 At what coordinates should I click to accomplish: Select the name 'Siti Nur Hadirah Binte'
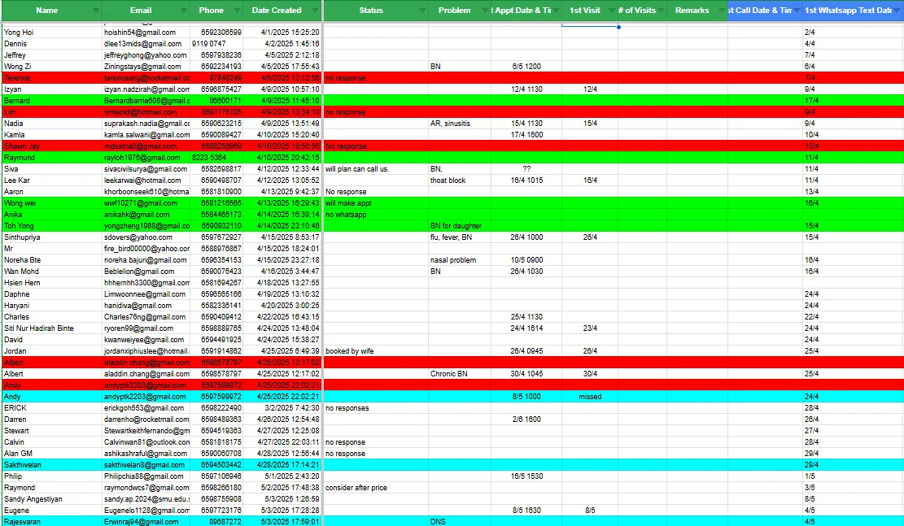pos(52,328)
